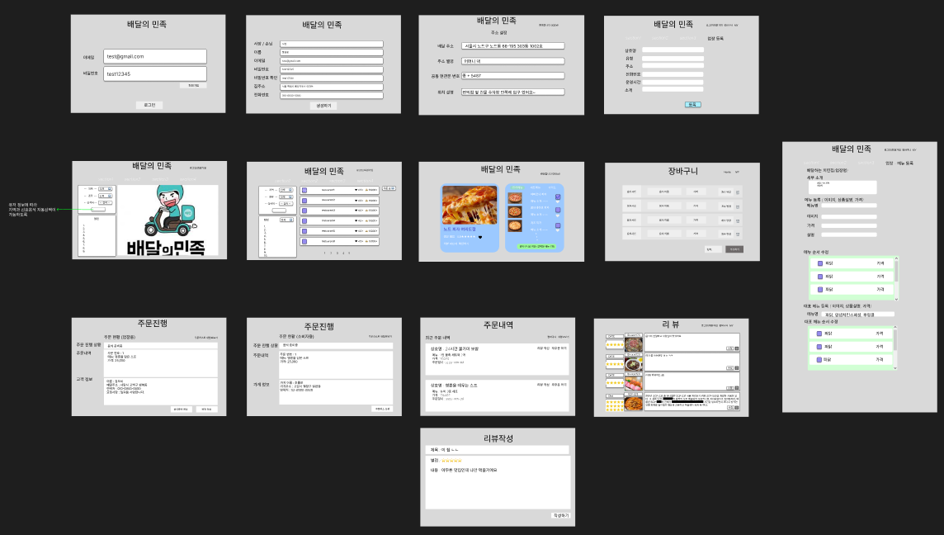Click the down arrow of the 메뉴 순서 수정 scrollbar
The image size is (944, 535).
point(896,299)
